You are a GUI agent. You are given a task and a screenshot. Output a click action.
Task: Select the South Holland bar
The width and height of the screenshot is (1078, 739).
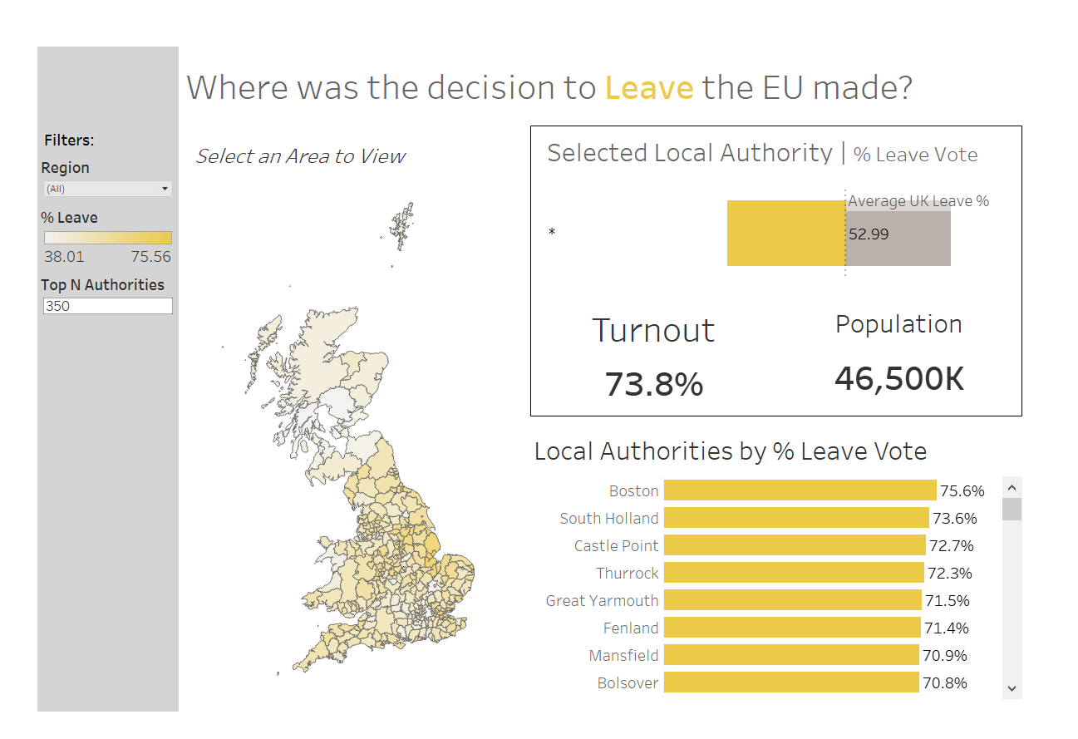(795, 518)
